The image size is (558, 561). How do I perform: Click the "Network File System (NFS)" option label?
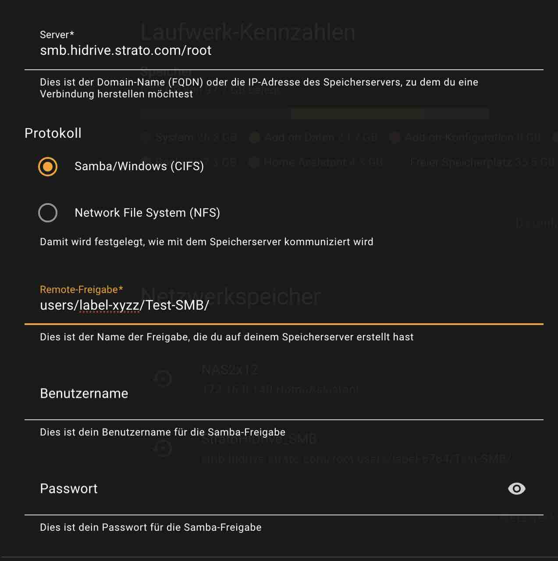pos(147,213)
